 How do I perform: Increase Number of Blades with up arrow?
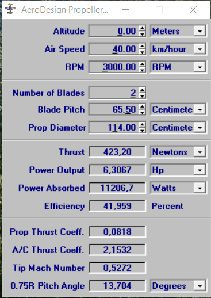point(142,90)
